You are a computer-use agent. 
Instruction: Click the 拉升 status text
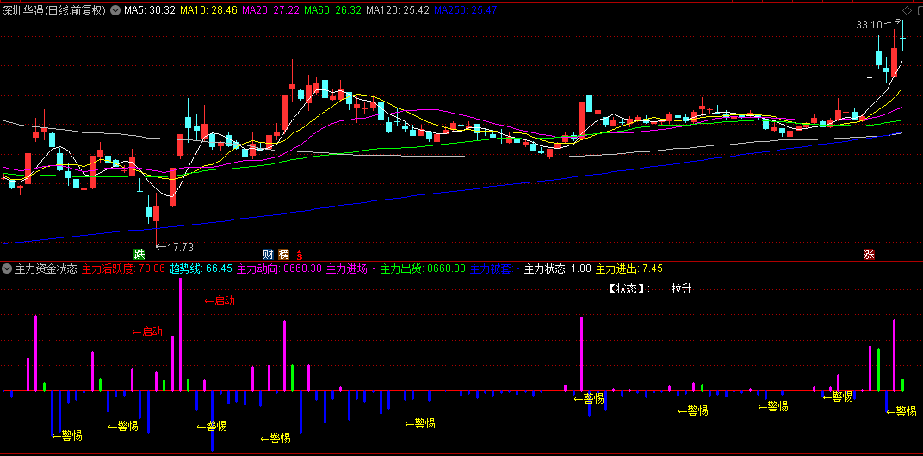tap(681, 289)
